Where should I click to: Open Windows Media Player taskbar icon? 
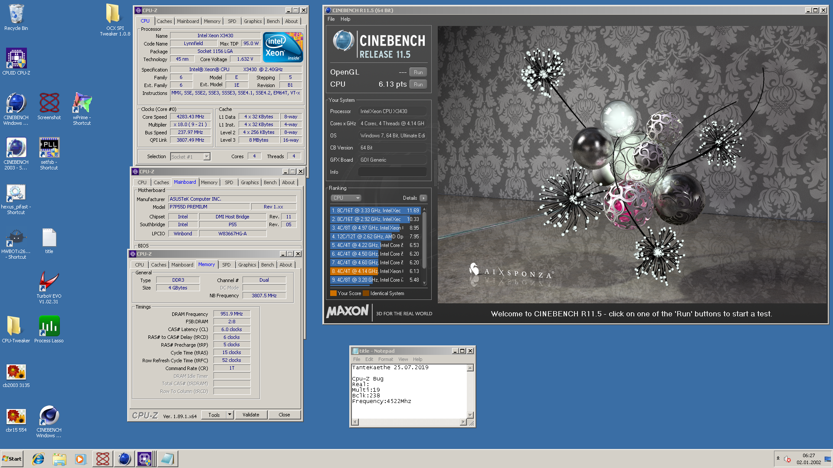coord(80,459)
